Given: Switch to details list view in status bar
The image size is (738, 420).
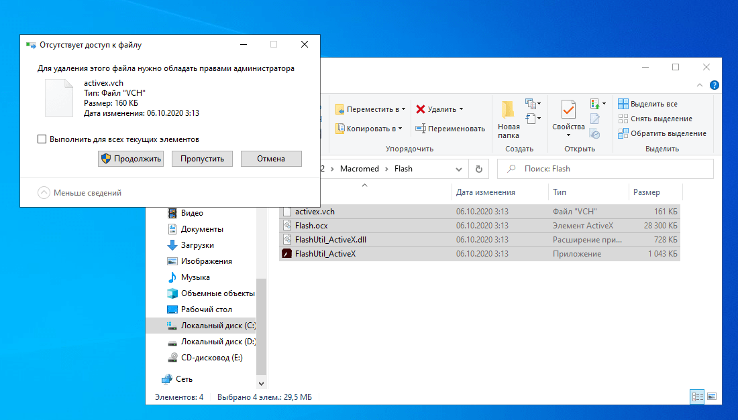Looking at the screenshot, I should (698, 397).
